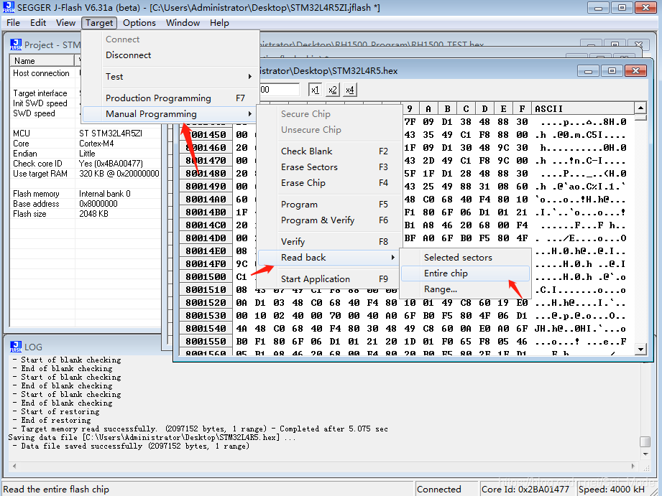Screen dimensions: 662x496
Task: Select the Core Cortex-M4 row
Action: pyautogui.click(x=86, y=144)
